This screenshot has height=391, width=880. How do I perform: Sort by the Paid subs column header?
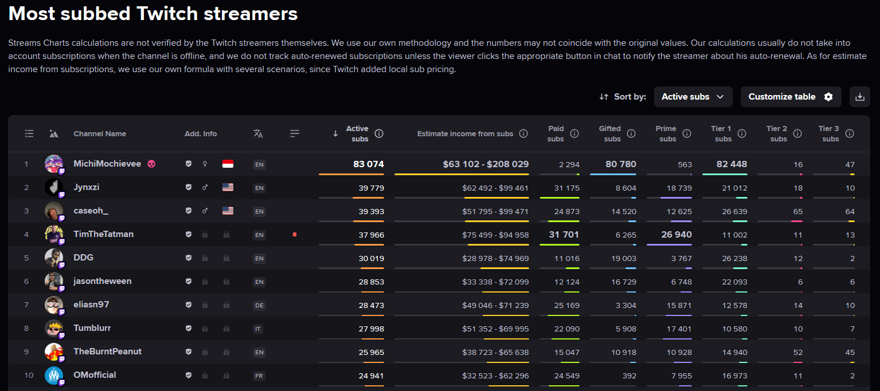tap(556, 133)
